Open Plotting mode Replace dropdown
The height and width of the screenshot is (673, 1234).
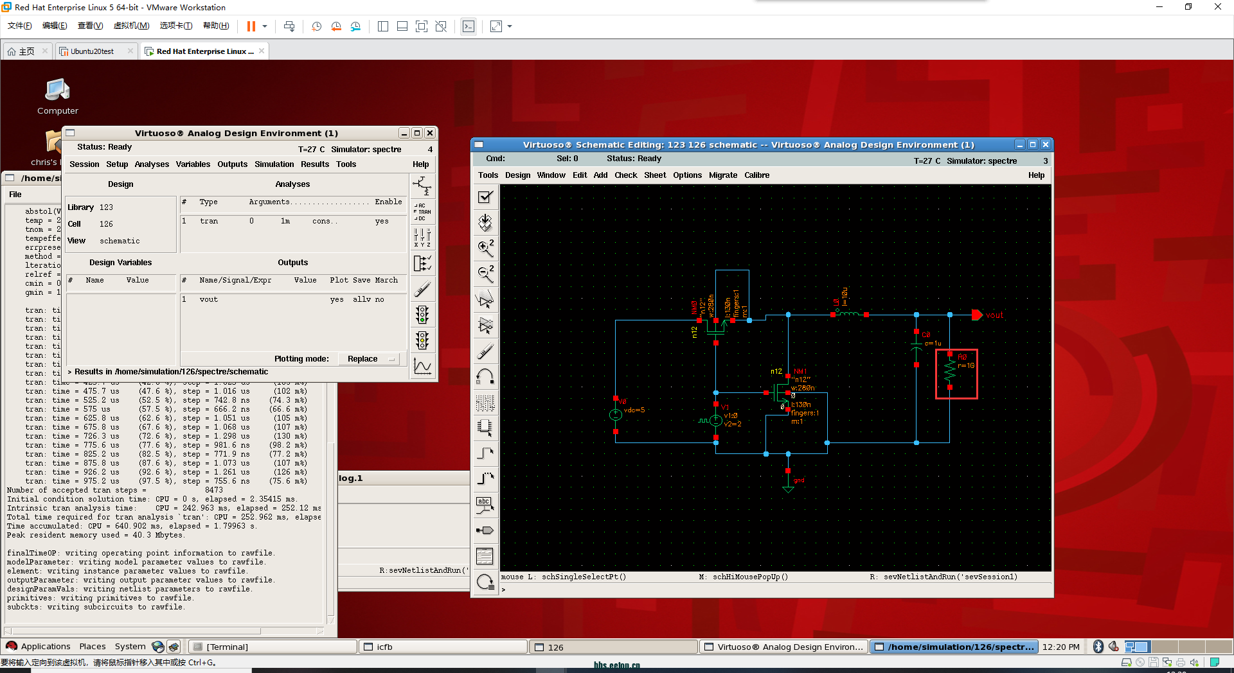[x=369, y=359]
